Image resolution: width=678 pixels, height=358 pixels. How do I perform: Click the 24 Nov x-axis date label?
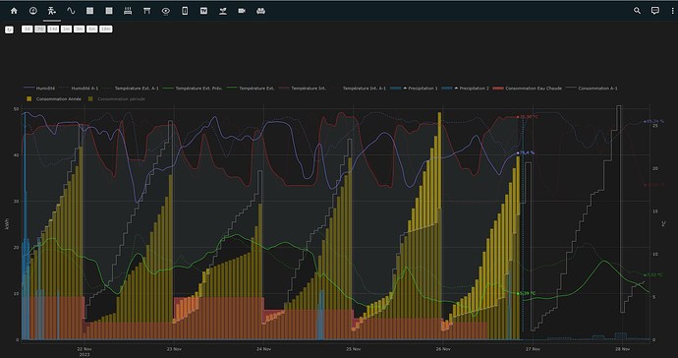coord(263,349)
